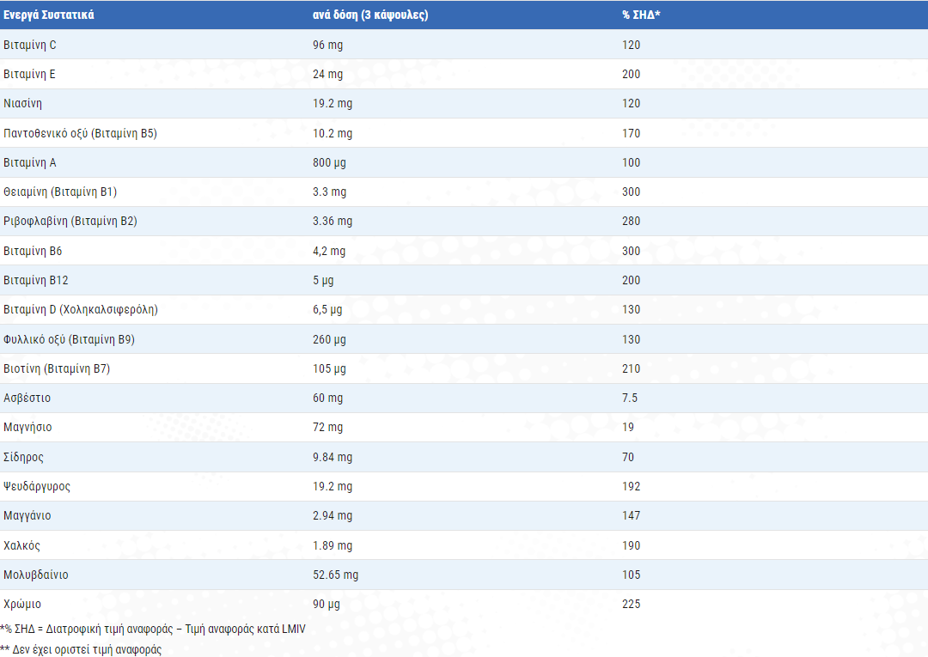Select the 'Μαγνήσιο' ingredient name

27,427
